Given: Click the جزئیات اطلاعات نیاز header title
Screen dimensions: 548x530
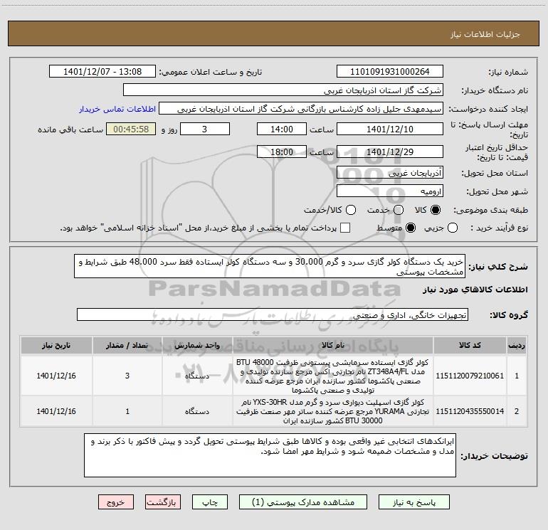Looking at the screenshot, I should [485, 34].
